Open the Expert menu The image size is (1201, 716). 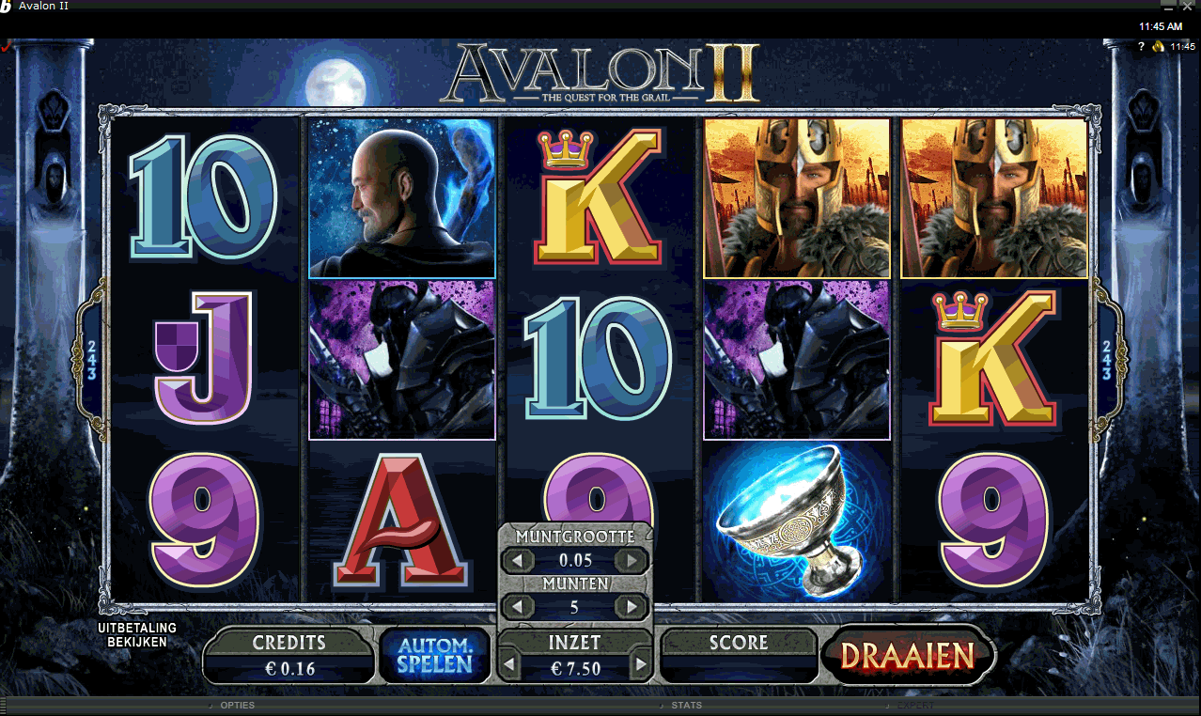[x=914, y=705]
